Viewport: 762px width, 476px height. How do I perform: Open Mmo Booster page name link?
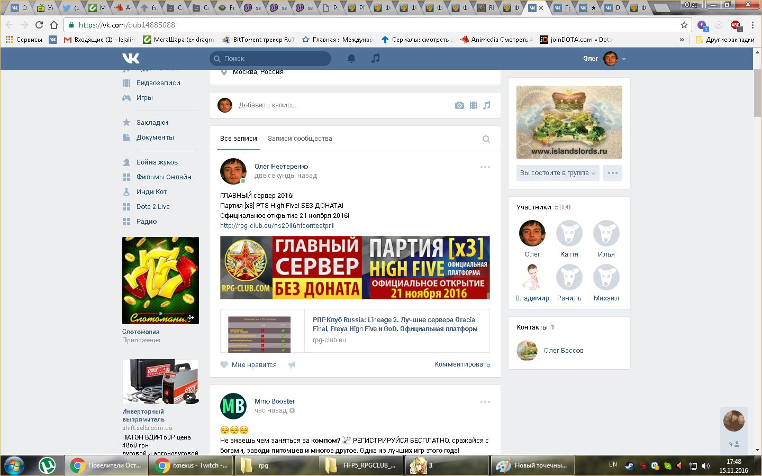pos(275,401)
